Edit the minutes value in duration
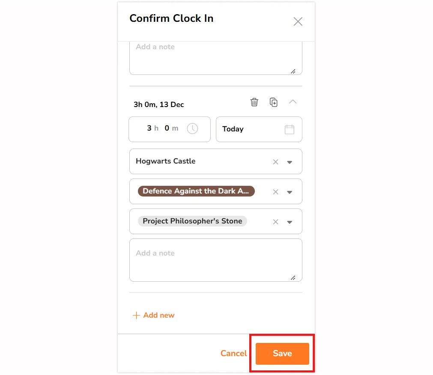 (x=167, y=128)
